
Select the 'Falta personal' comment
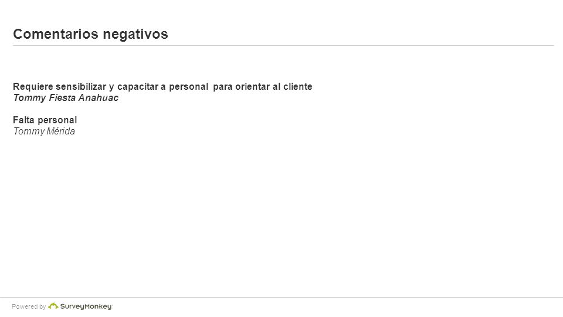[x=45, y=120]
